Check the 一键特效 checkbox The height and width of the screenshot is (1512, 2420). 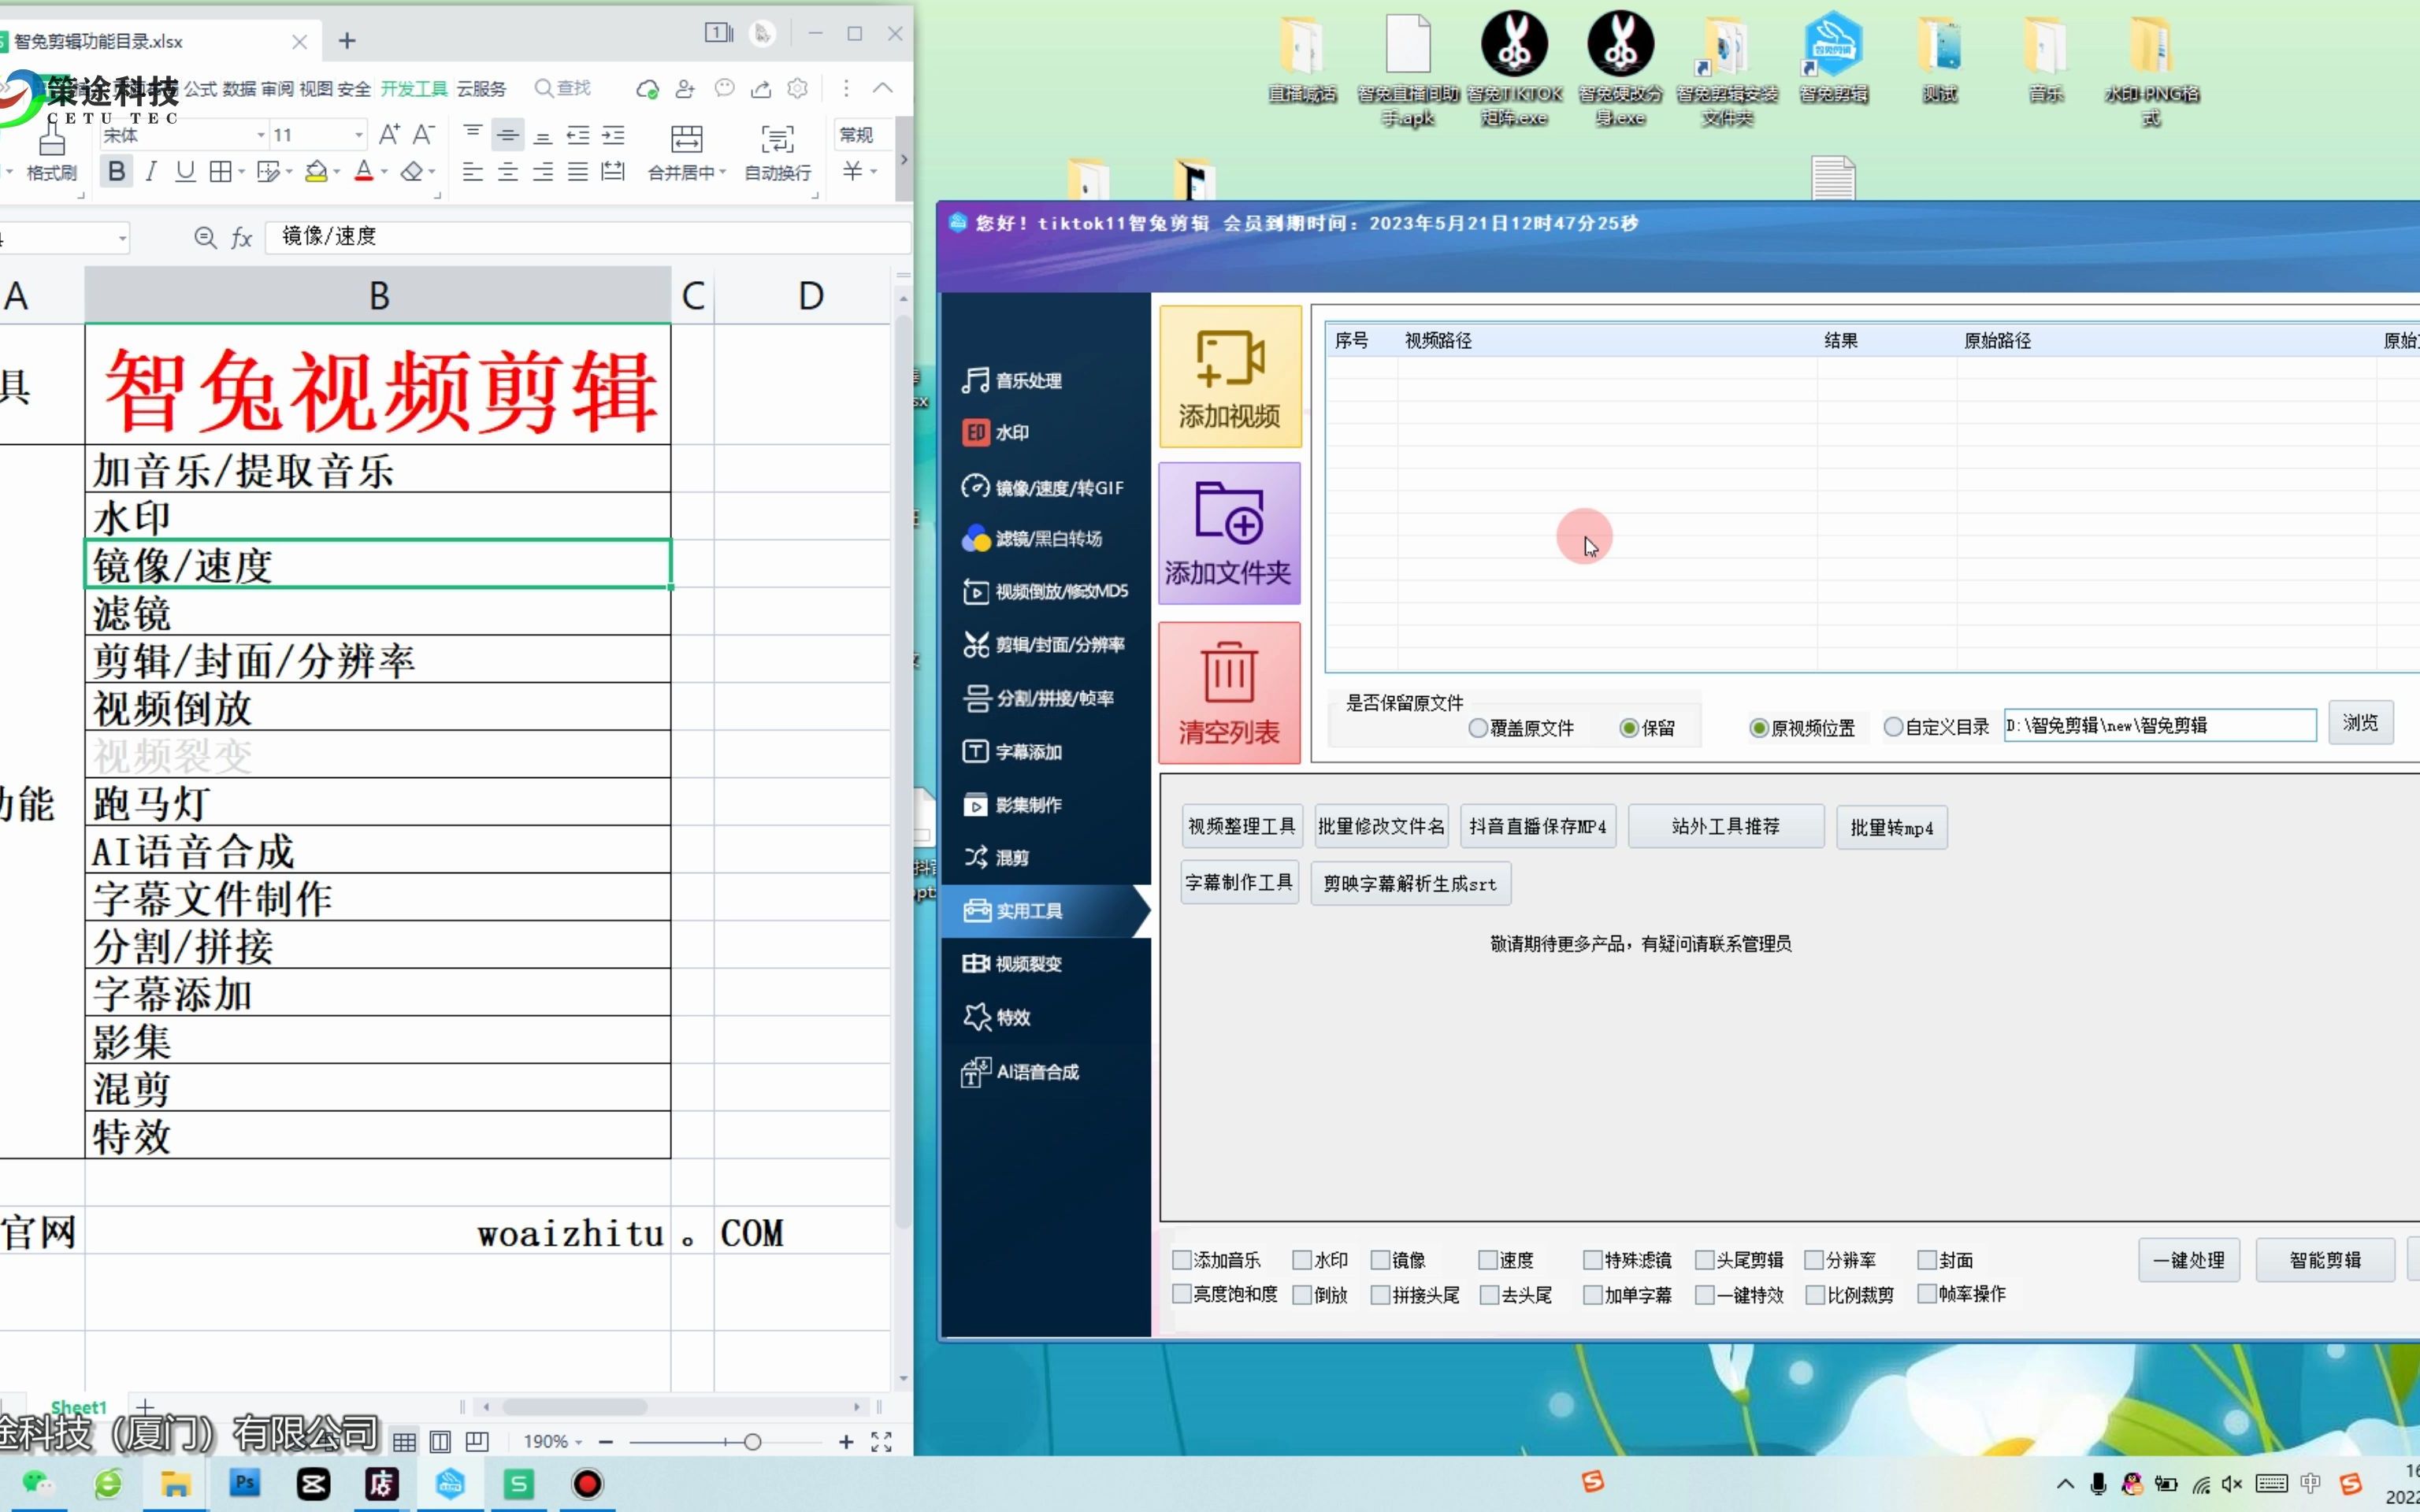point(1703,1294)
